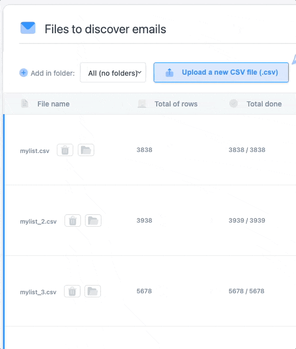296x349 pixels.
Task: Select the mylist_3.csv file name
Action: 38,292
